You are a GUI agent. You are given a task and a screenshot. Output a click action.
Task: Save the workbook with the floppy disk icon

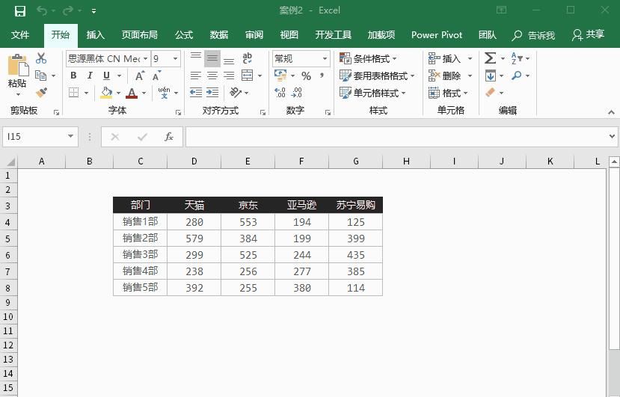pos(19,10)
